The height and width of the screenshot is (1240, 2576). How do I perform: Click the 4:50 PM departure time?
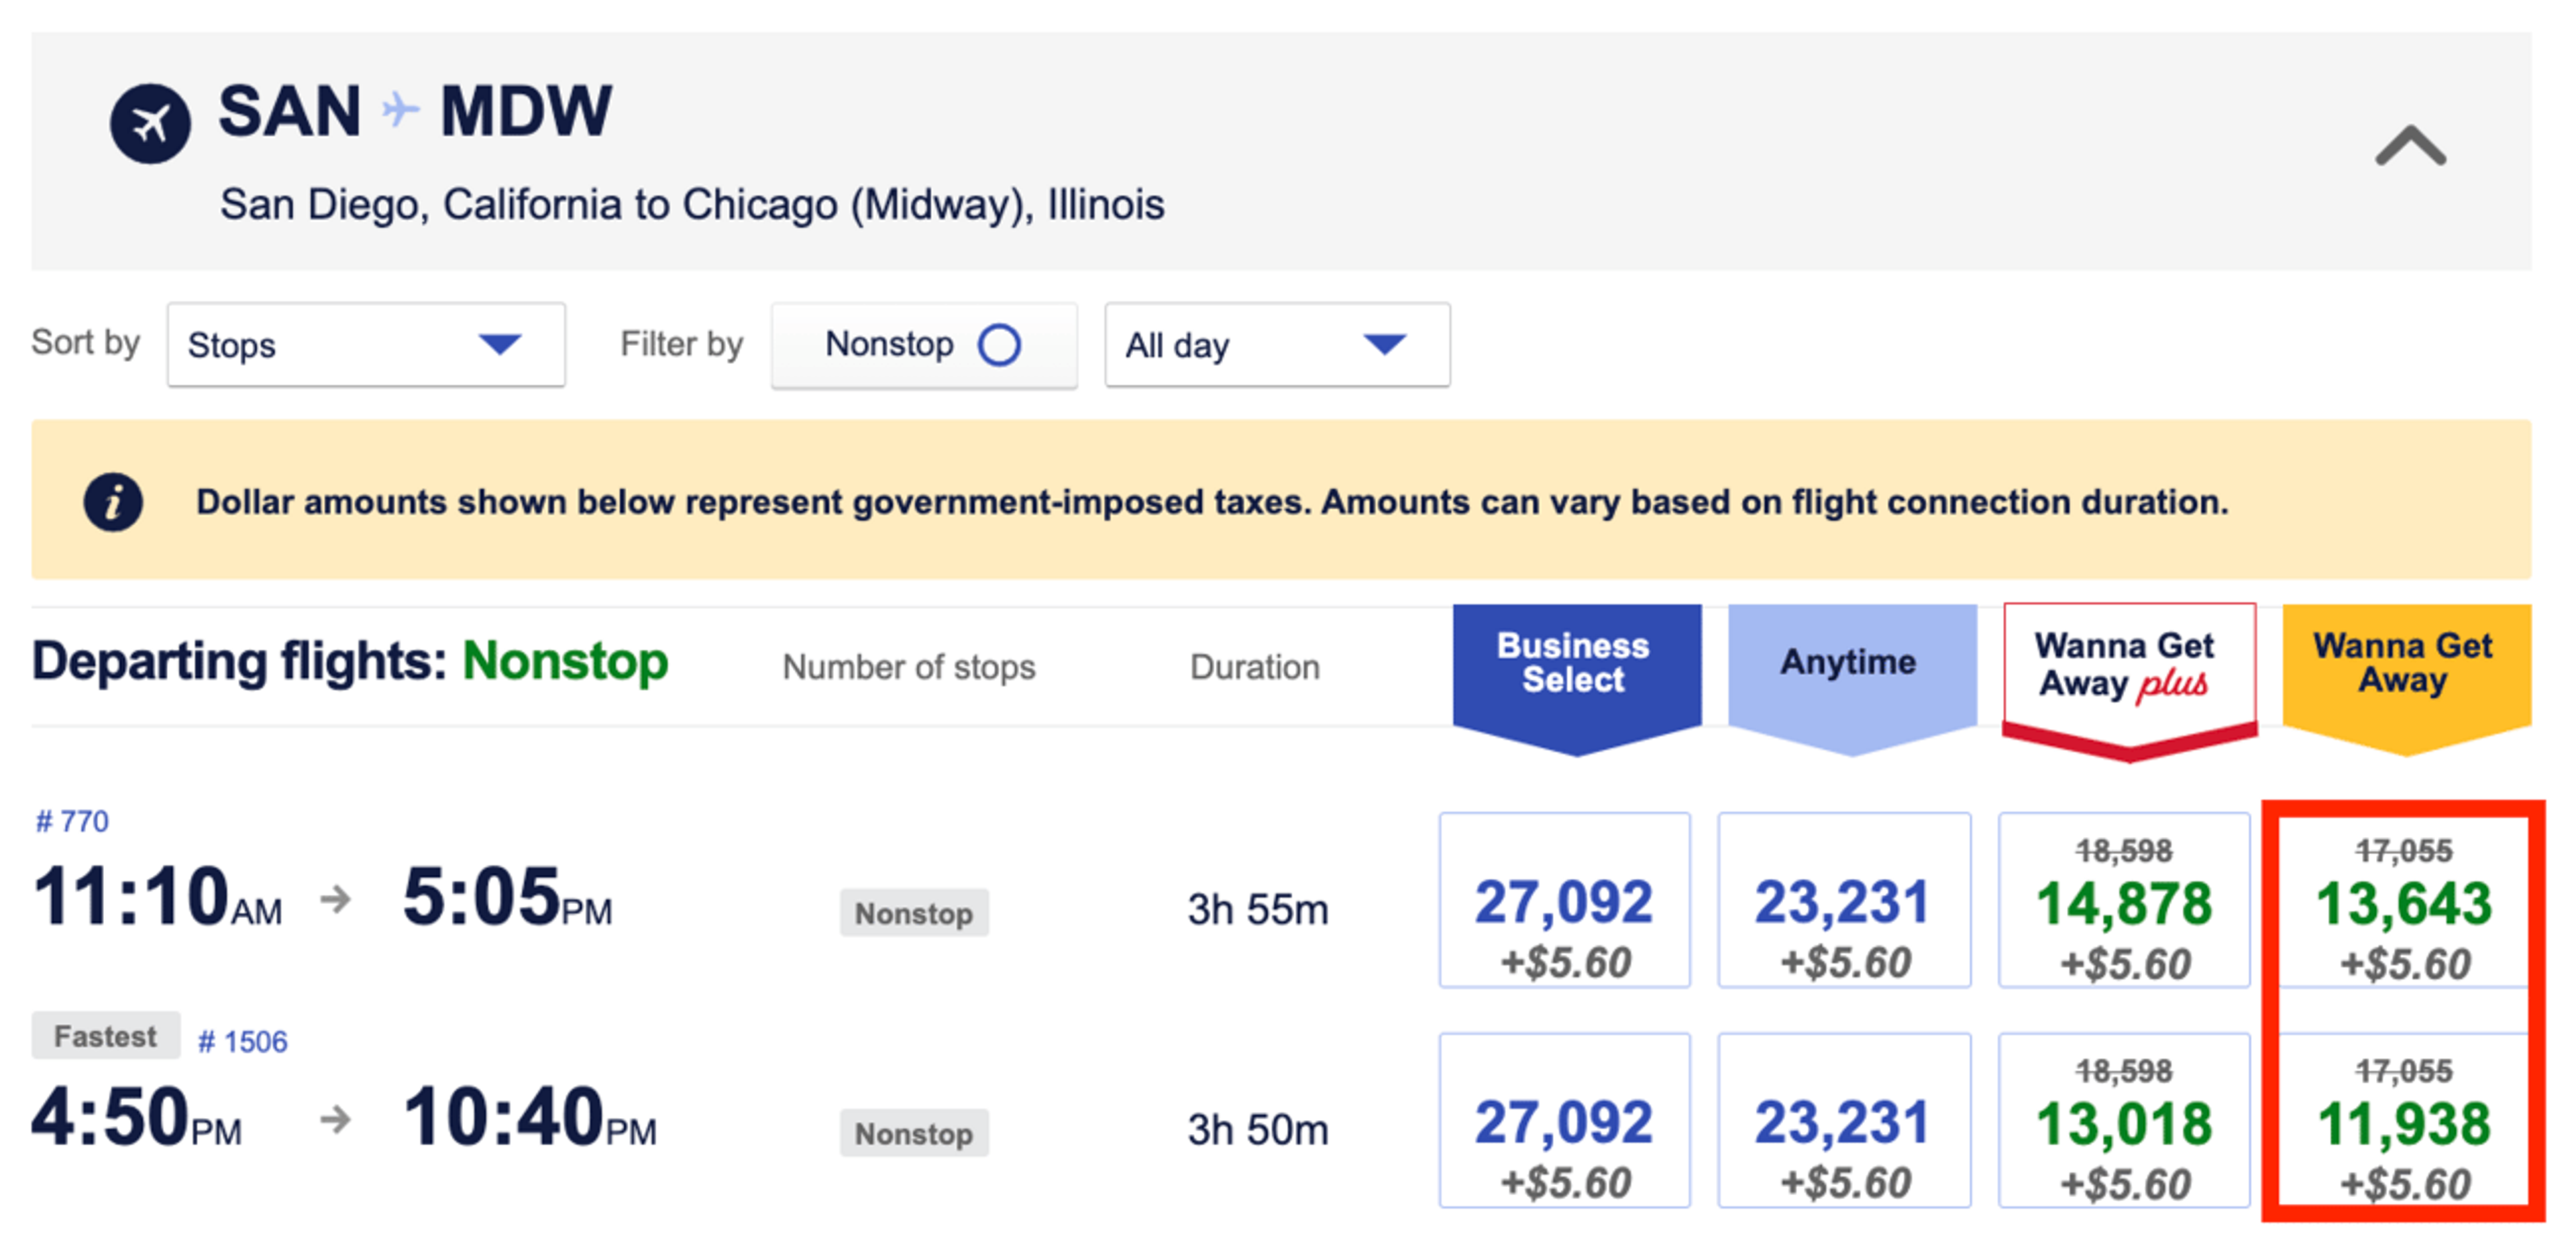pyautogui.click(x=137, y=1117)
